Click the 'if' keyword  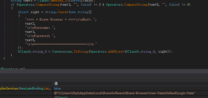click(x=12, y=5)
